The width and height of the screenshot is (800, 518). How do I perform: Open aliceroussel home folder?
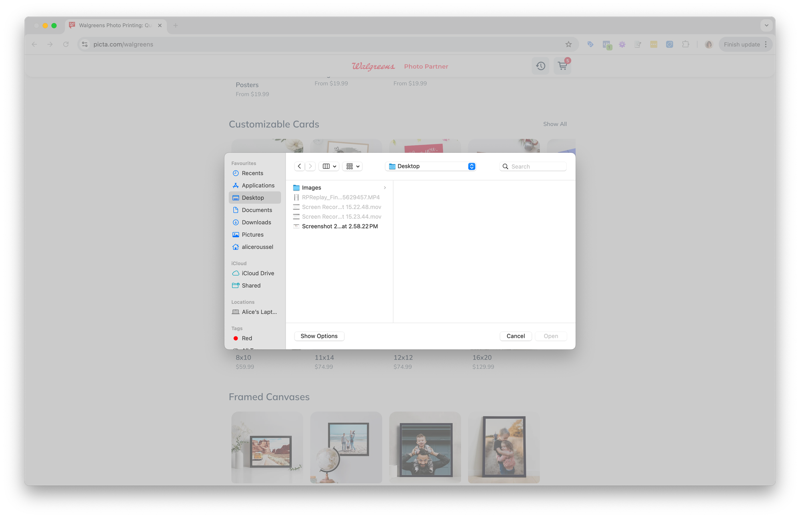tap(257, 247)
